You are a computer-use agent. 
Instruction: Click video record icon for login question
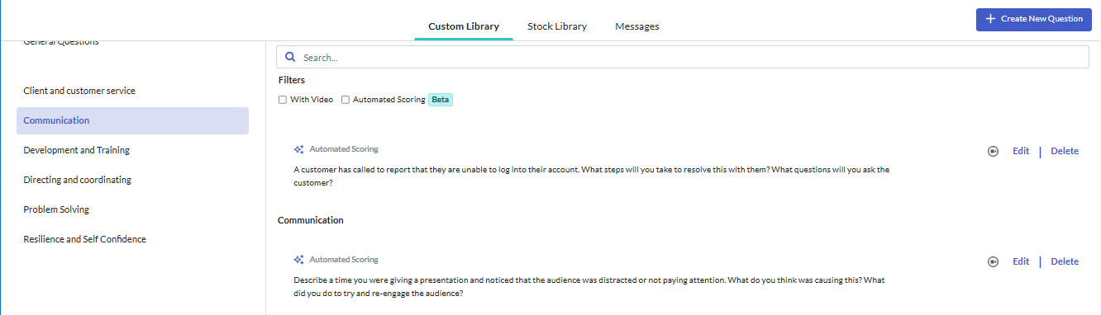[994, 151]
